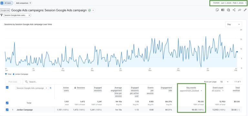Click the green report status checkmark
This screenshot has height=116, width=248.
click(x=89, y=10)
